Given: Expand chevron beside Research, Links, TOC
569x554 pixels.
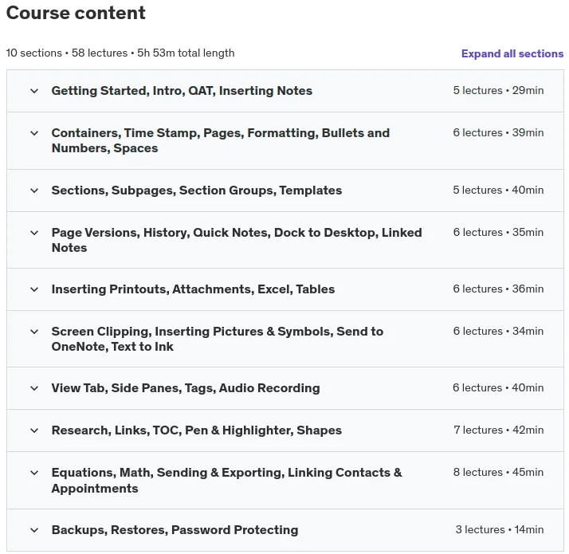Looking at the screenshot, I should [34, 430].
